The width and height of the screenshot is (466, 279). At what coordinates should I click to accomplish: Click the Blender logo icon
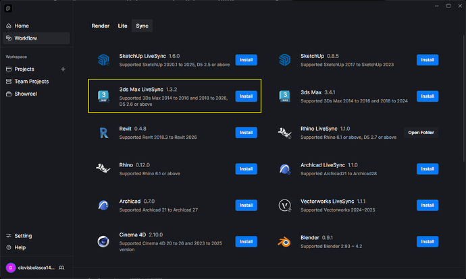click(284, 242)
